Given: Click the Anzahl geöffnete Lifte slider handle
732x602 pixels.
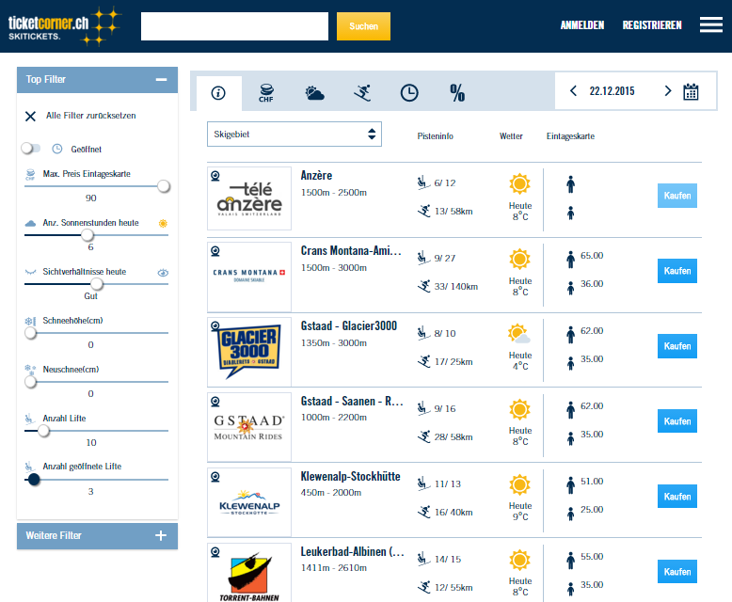Looking at the screenshot, I should 34,480.
